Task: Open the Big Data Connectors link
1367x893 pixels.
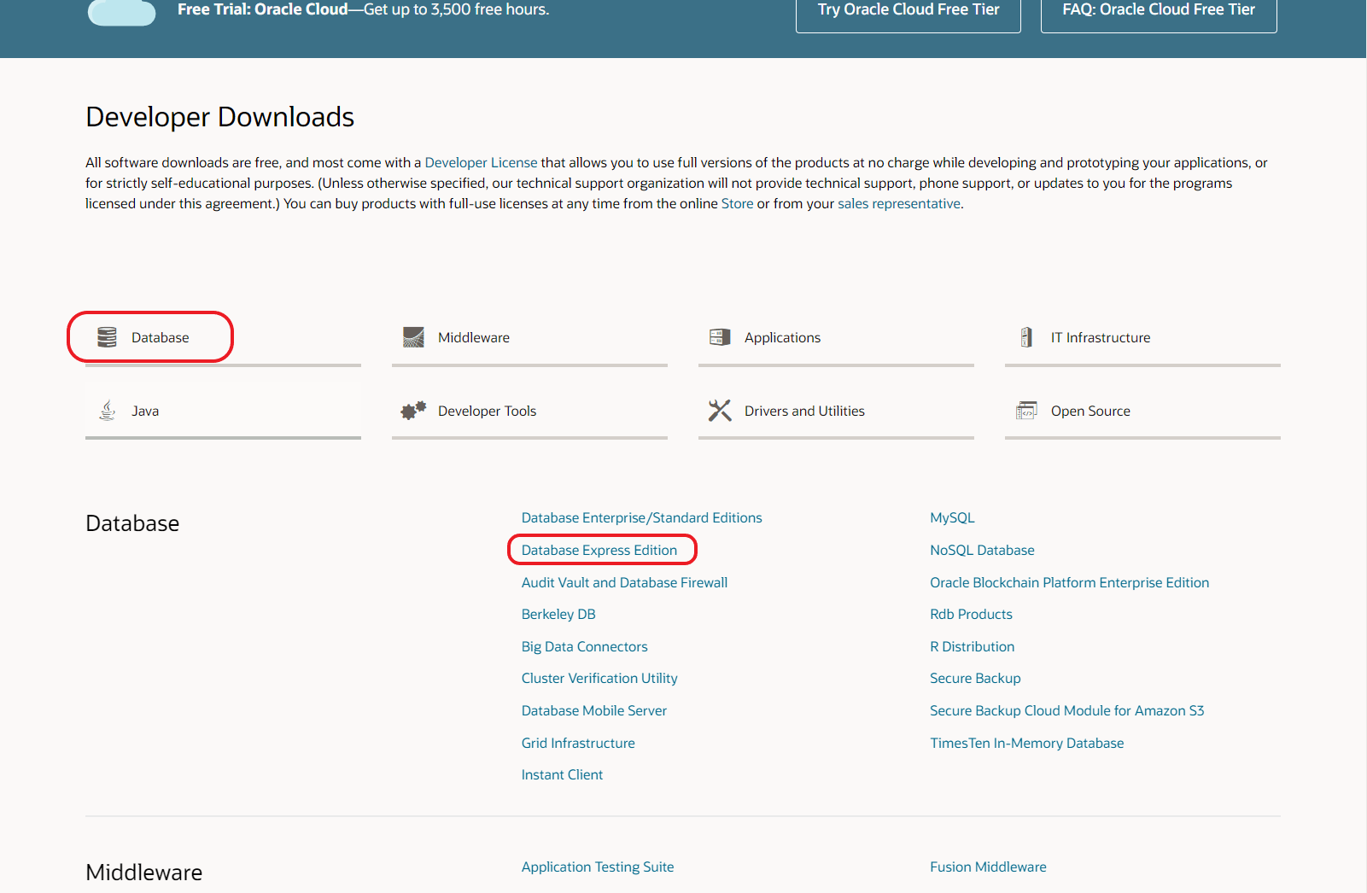Action: coord(585,646)
